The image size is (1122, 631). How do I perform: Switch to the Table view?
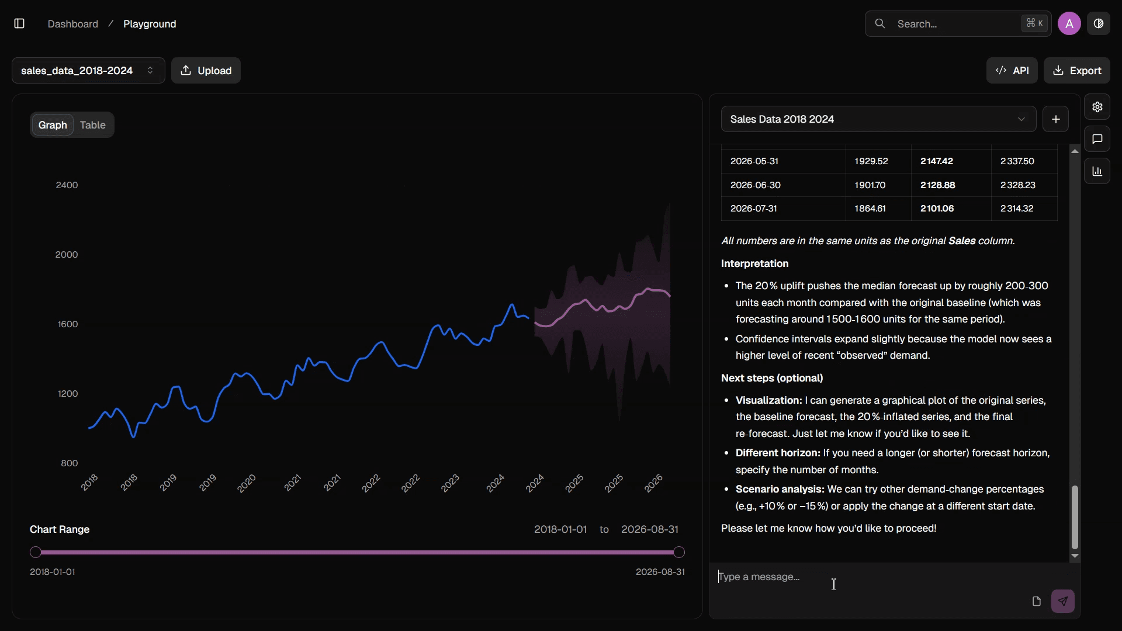(93, 125)
